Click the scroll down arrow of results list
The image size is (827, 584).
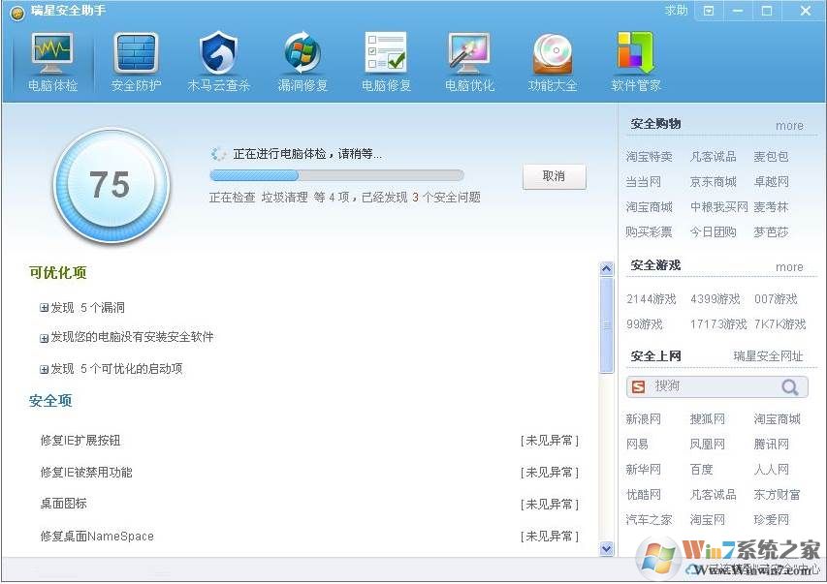point(607,549)
